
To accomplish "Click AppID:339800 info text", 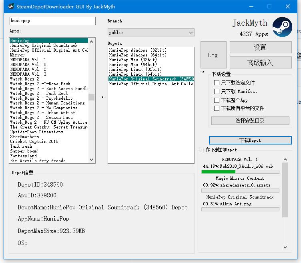I will 37,195.
